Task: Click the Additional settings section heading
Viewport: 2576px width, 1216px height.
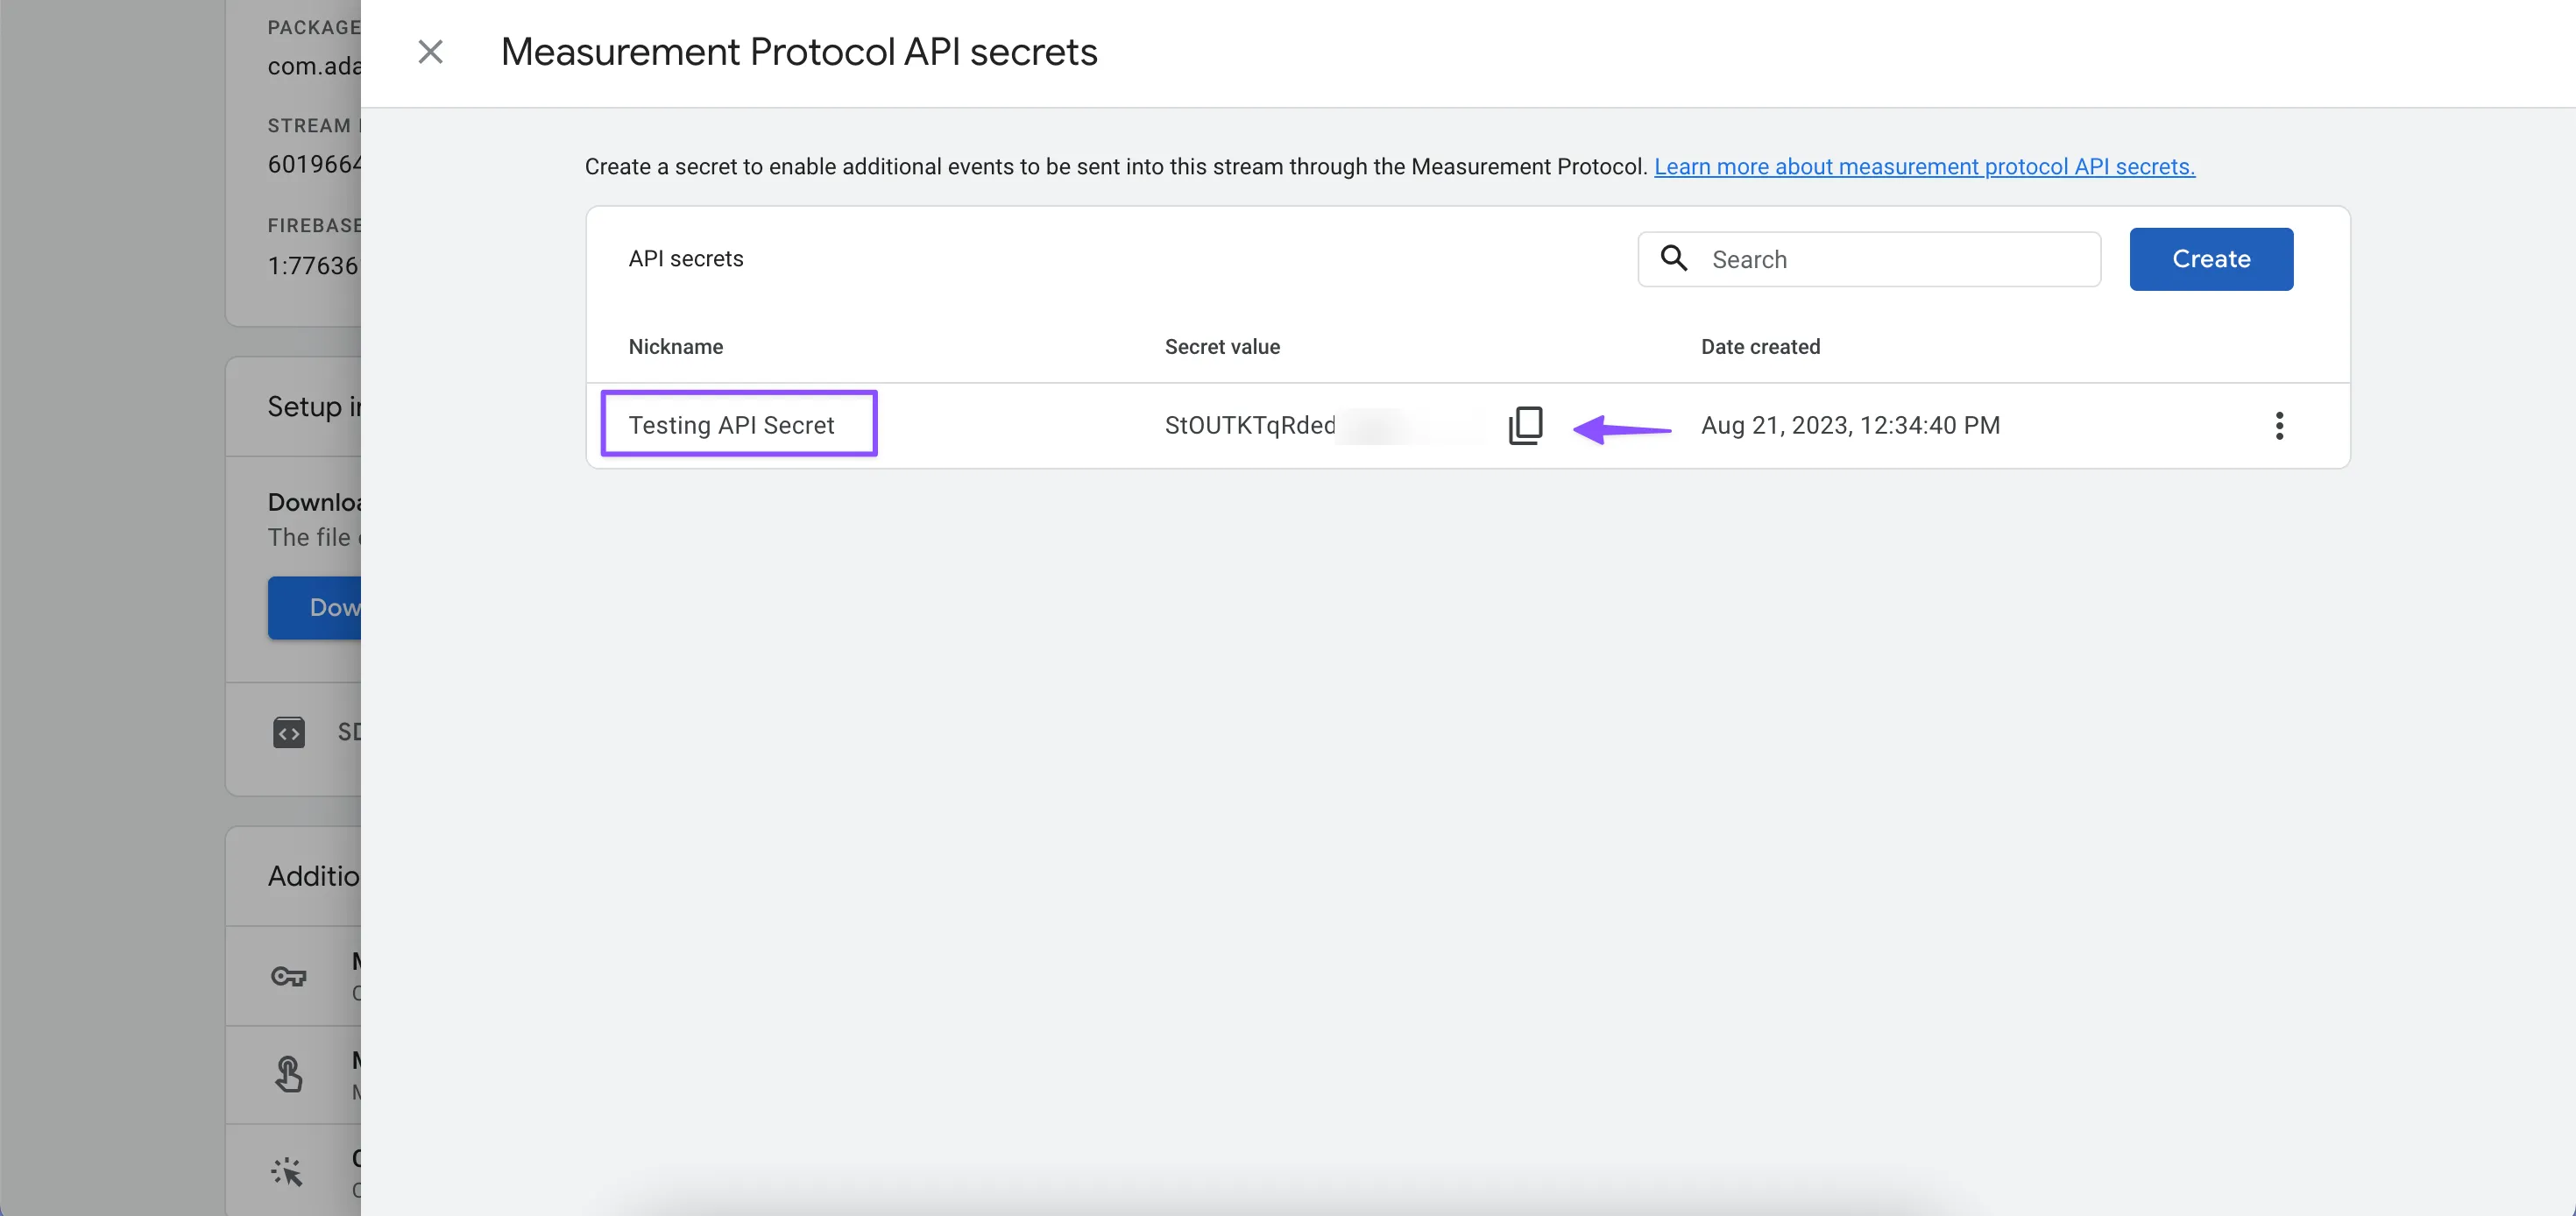Action: [313, 876]
